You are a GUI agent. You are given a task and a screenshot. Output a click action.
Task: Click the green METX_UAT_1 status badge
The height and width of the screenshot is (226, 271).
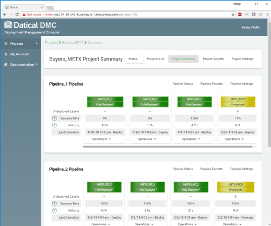click(195, 102)
